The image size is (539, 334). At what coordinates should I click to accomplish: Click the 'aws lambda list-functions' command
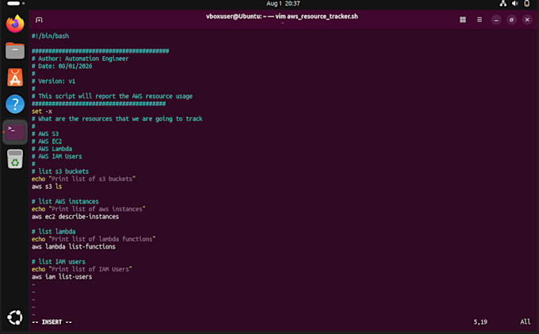[x=74, y=247]
